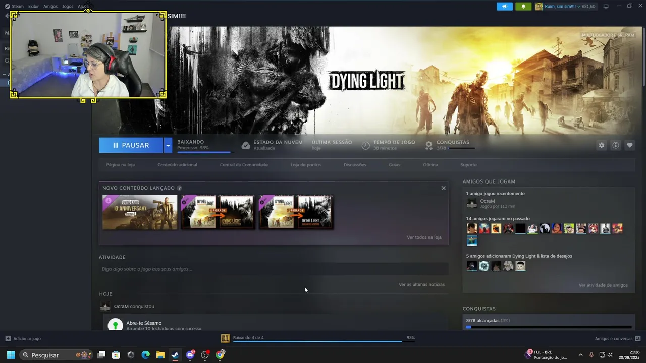This screenshot has height=363, width=646.
Task: Open Microsoft Edge from the taskbar
Action: pyautogui.click(x=145, y=355)
